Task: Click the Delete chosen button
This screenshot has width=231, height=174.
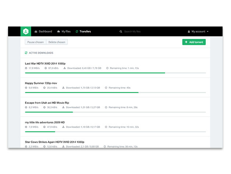Action: point(57,42)
